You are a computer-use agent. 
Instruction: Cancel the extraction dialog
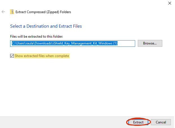point(161,122)
